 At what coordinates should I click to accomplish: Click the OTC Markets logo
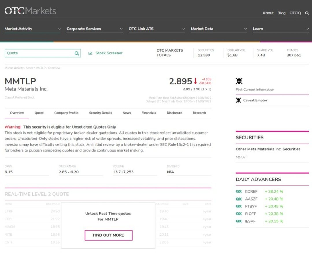tap(30, 11)
